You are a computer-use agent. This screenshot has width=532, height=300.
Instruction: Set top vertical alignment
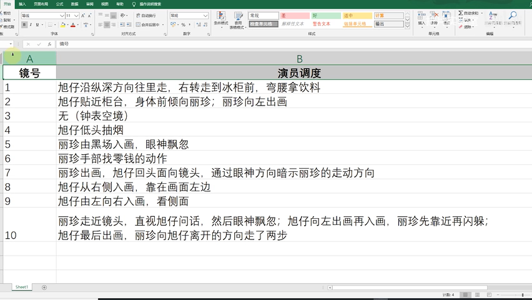pos(101,15)
